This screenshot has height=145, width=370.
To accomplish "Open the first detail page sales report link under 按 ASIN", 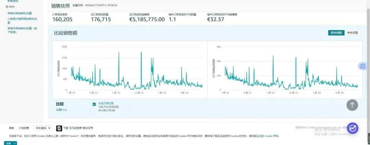I will tap(20, 13).
